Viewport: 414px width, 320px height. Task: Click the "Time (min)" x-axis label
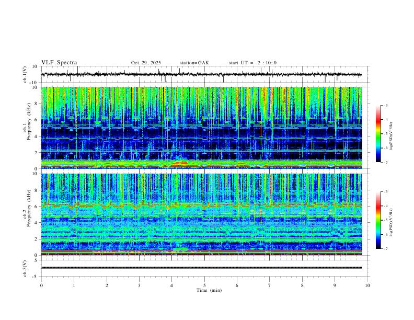(x=209, y=290)
